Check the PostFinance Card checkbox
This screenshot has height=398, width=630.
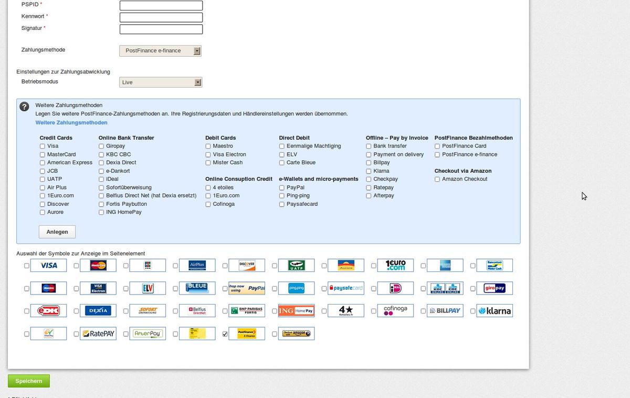(437, 146)
